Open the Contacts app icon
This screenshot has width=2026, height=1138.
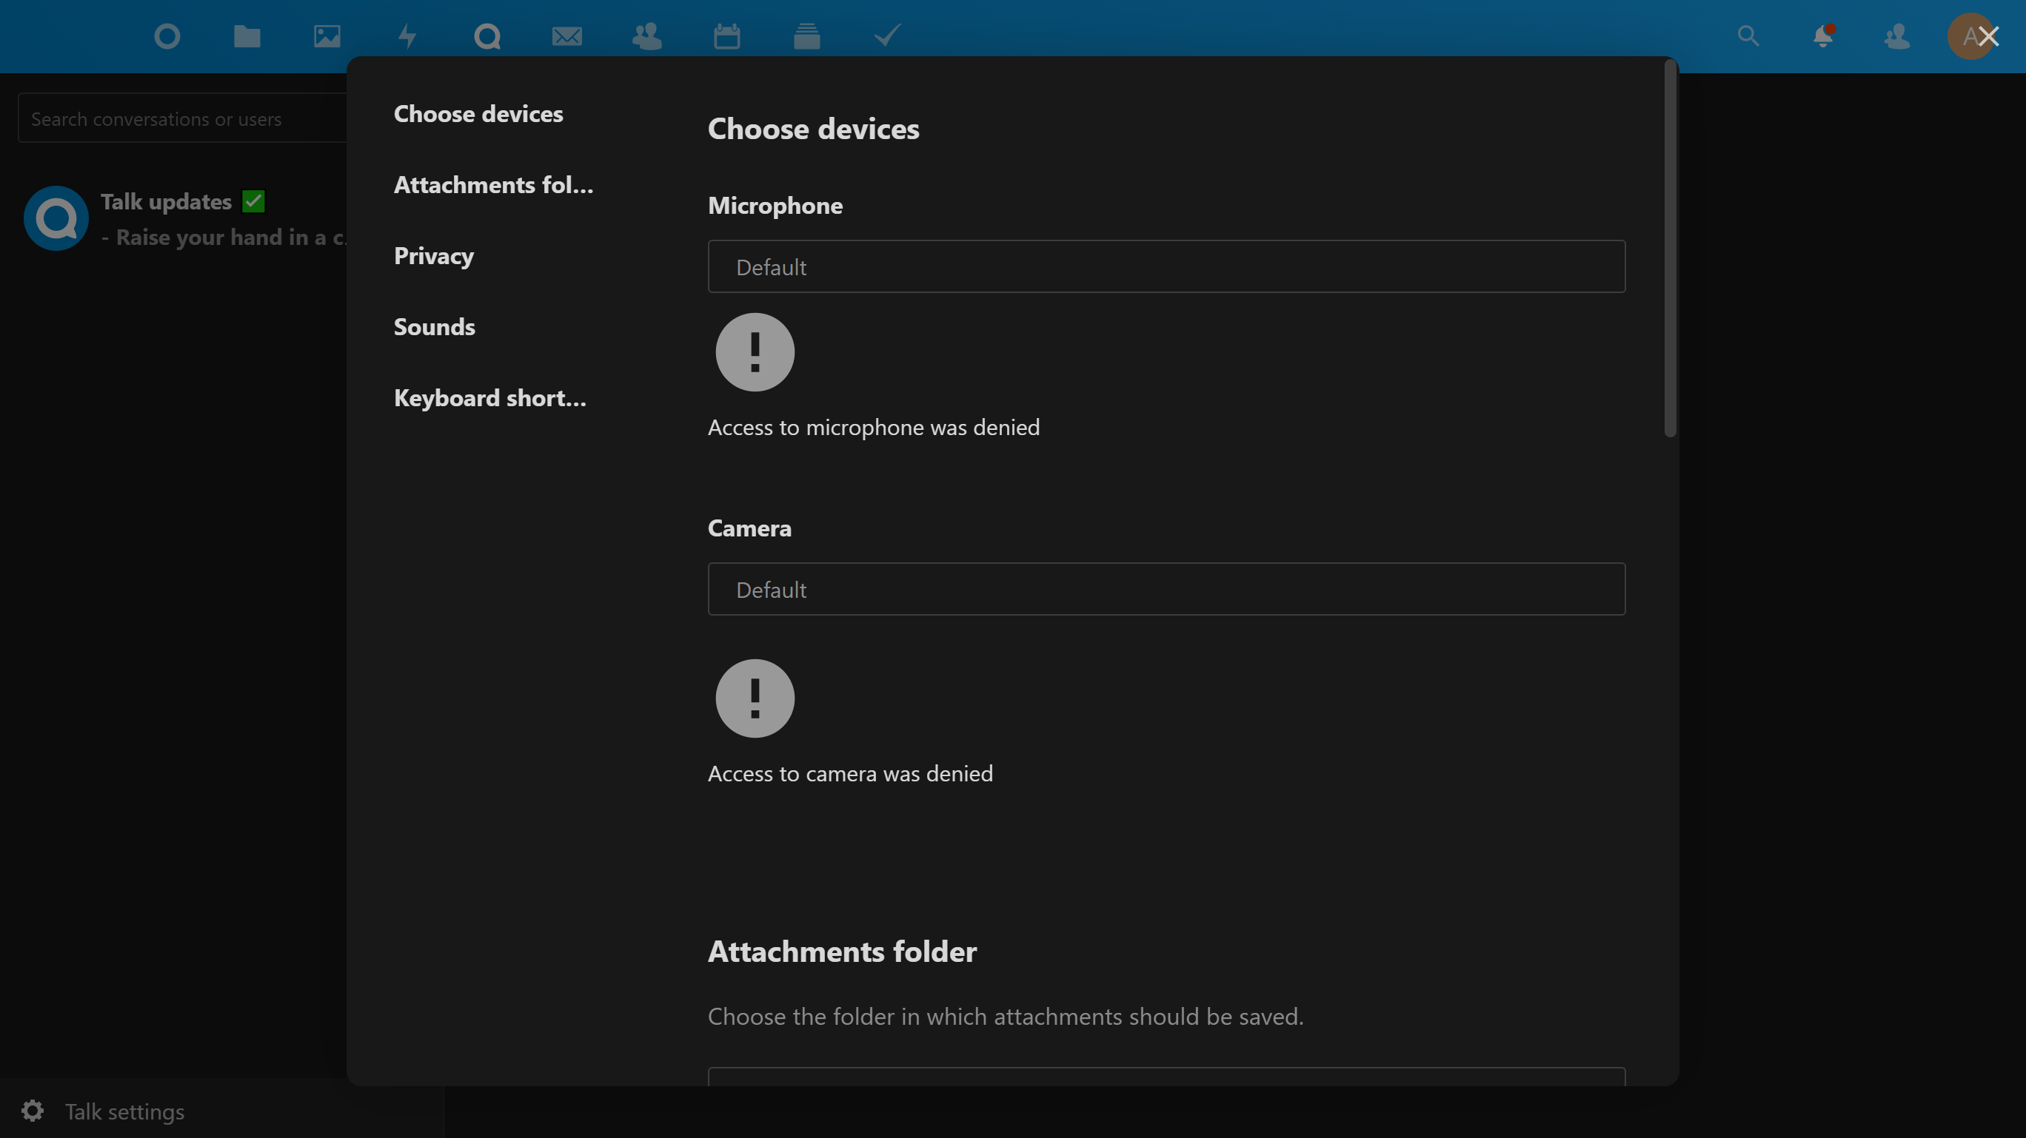tap(646, 36)
